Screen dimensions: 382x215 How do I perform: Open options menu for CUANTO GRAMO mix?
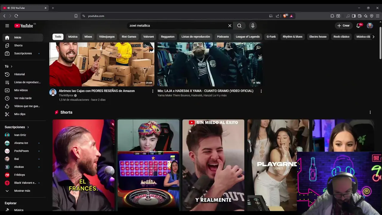click(x=261, y=91)
